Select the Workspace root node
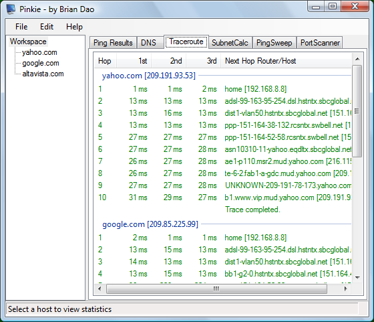This screenshot has height=322, width=374. tap(28, 42)
